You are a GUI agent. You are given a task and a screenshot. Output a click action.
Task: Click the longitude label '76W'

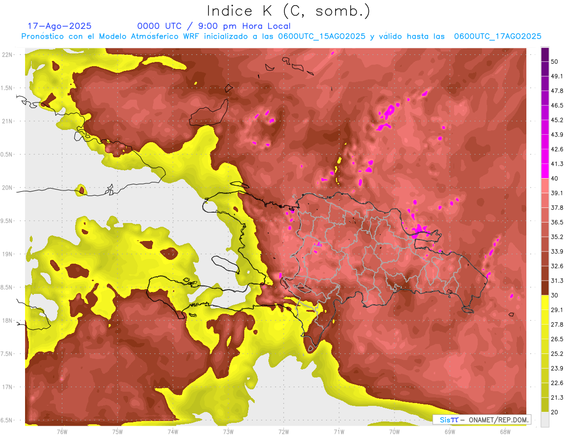pyautogui.click(x=62, y=432)
